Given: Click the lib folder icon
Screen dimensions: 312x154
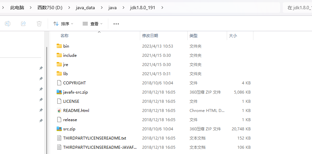Looking at the screenshot, I should (59, 74).
